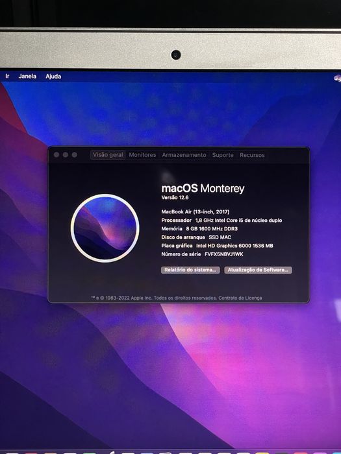This screenshot has width=341, height=454.
Task: Click the Versão 12.6 text
Action: [x=175, y=197]
